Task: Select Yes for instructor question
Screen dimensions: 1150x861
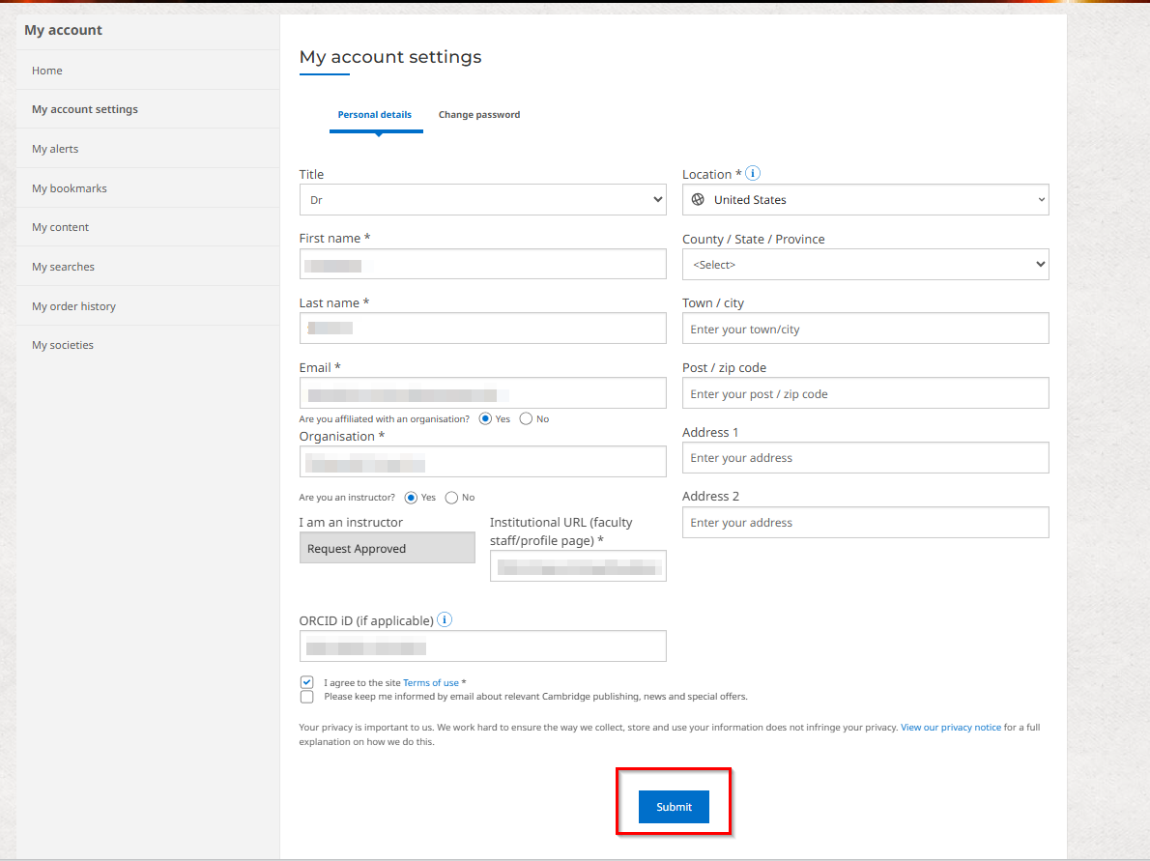Action: coord(411,498)
